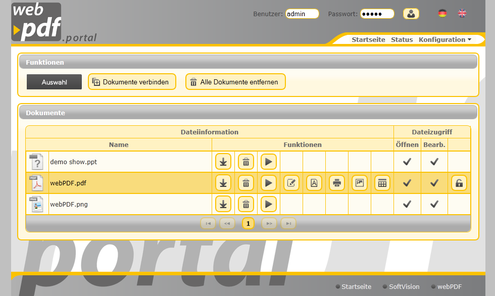Print the webPDF.pdf document
The image size is (495, 296).
tap(337, 183)
